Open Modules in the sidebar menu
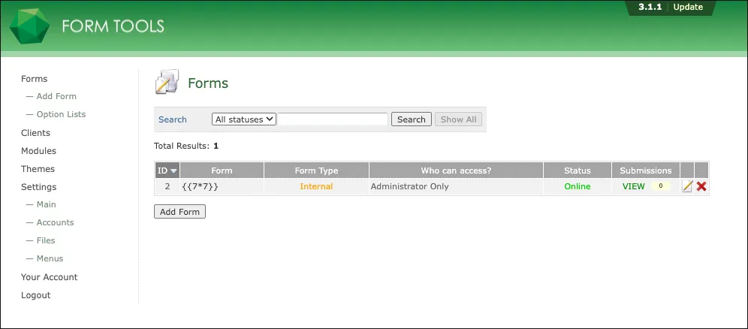This screenshot has width=748, height=329. [x=38, y=151]
